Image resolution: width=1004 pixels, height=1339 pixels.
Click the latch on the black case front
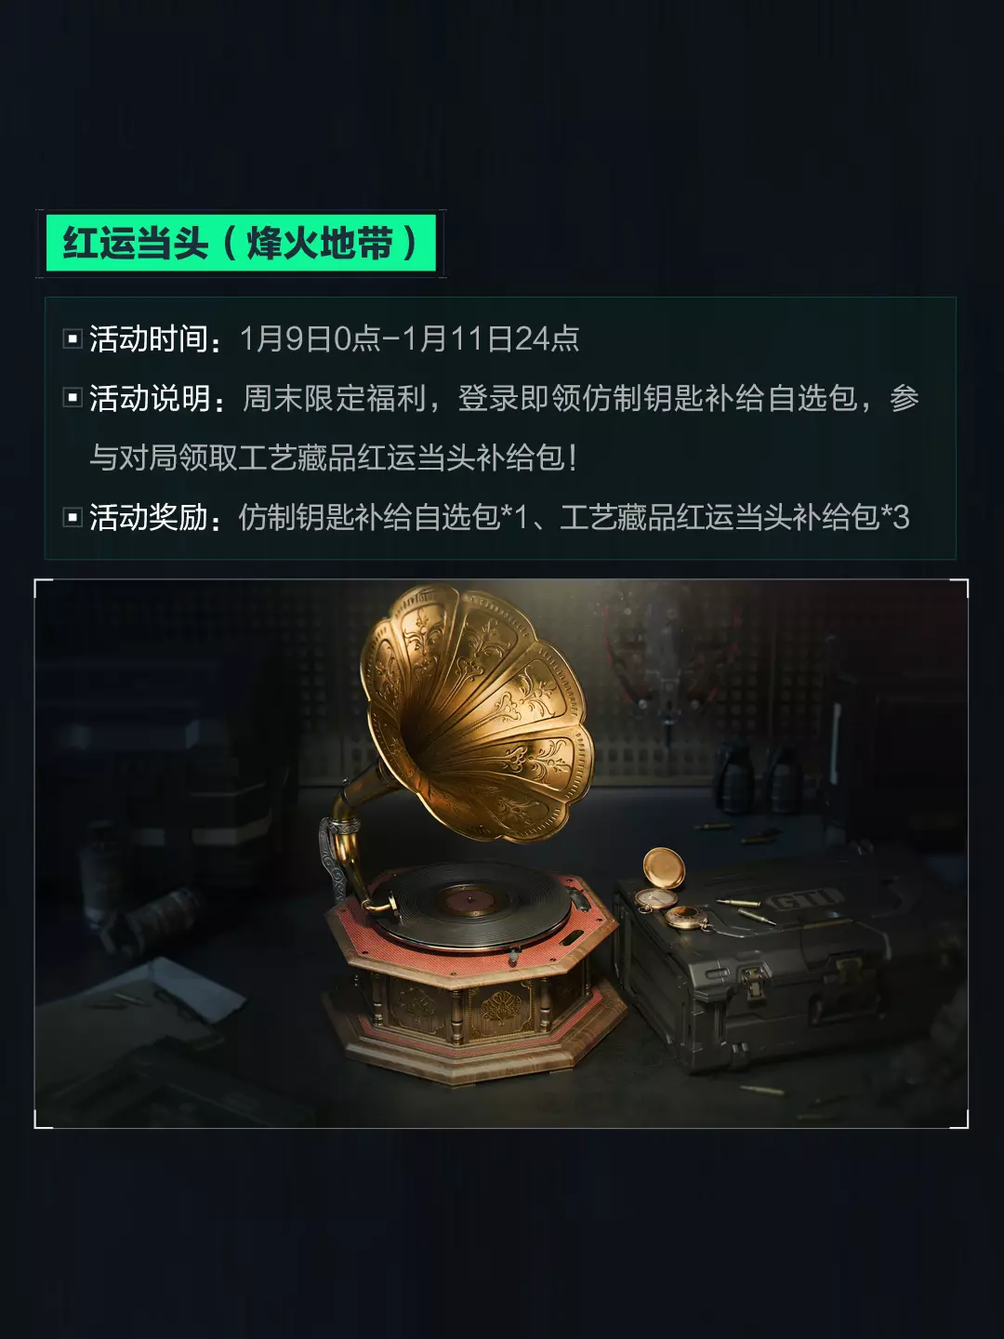(x=753, y=982)
